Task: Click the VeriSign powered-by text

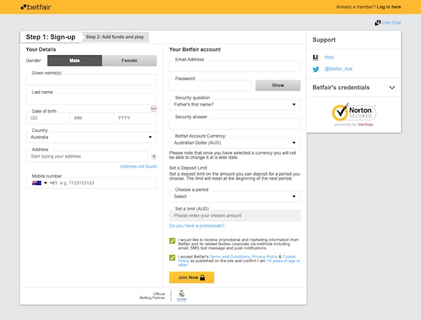Action: (x=354, y=124)
